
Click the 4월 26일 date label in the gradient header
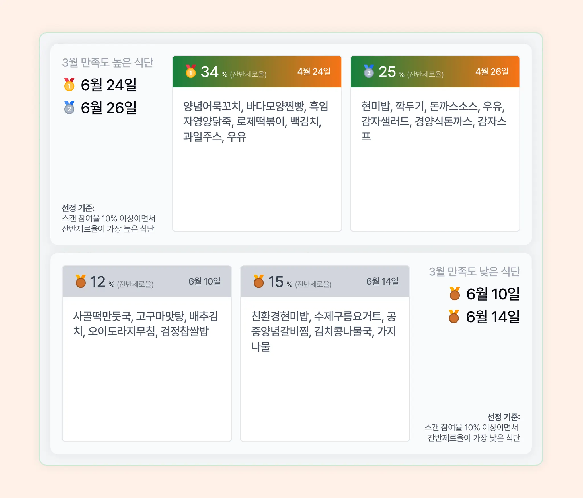pyautogui.click(x=492, y=72)
